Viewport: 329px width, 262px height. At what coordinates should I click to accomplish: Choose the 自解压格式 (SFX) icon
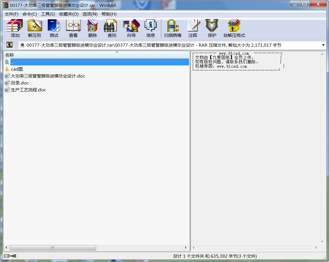pos(234,28)
